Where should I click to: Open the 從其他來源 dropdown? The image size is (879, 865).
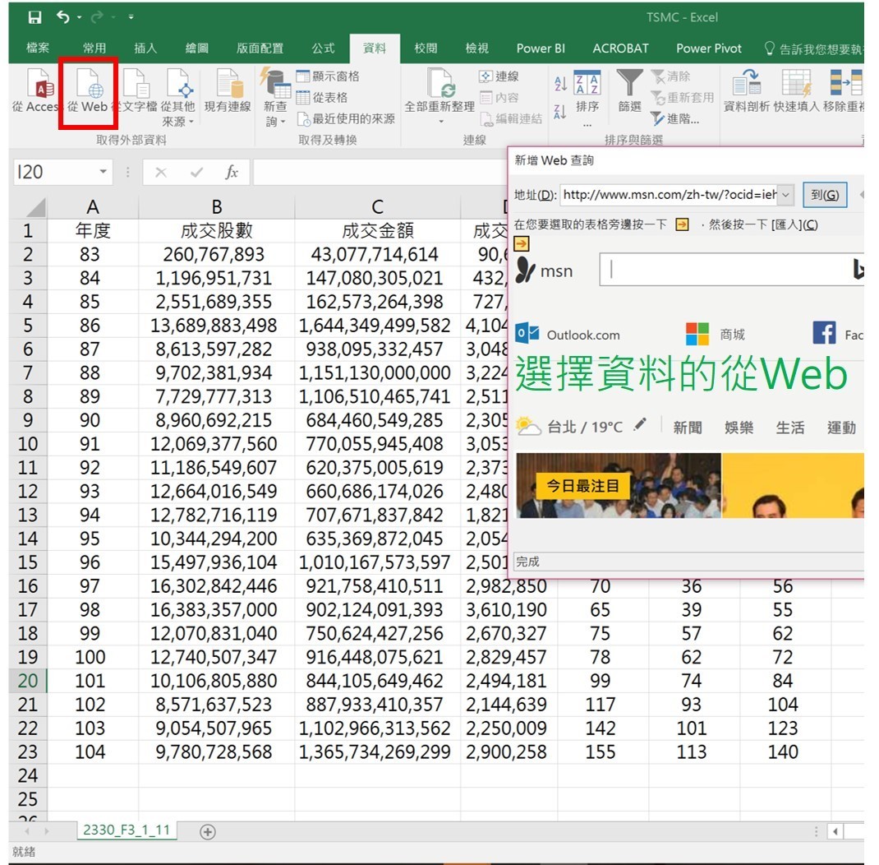pos(177,98)
